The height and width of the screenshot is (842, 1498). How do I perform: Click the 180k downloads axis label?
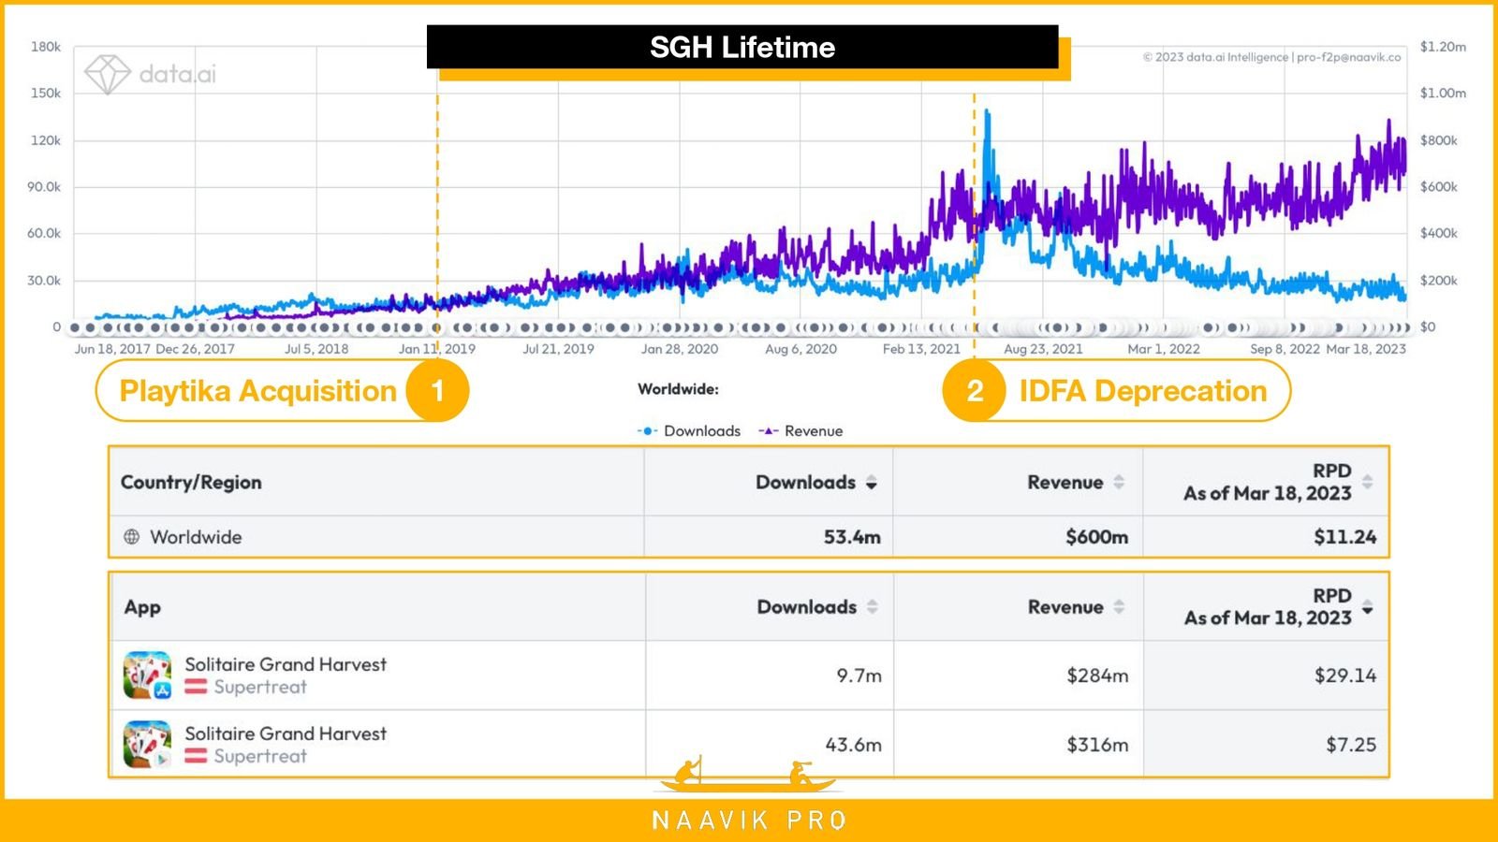coord(45,47)
